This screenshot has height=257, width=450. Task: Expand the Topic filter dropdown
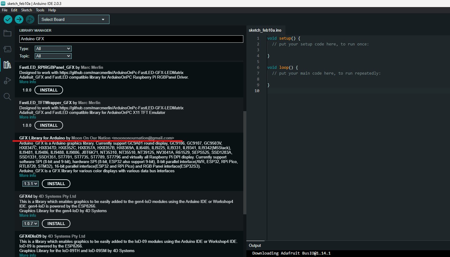coord(53,56)
